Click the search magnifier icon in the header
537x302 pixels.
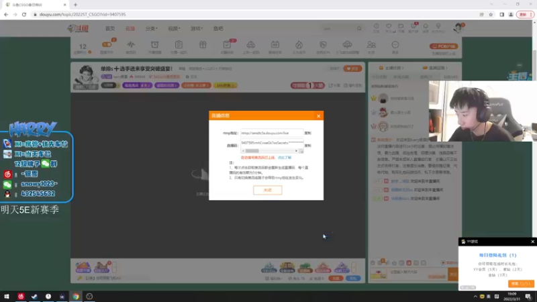tap(359, 28)
